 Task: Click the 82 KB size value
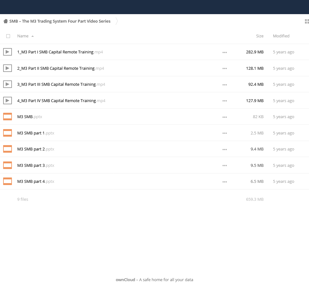coord(258,117)
